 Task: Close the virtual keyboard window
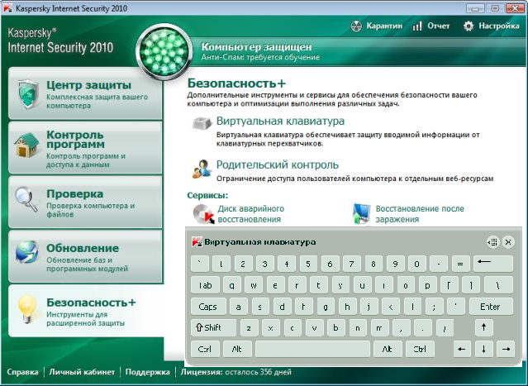pyautogui.click(x=508, y=242)
